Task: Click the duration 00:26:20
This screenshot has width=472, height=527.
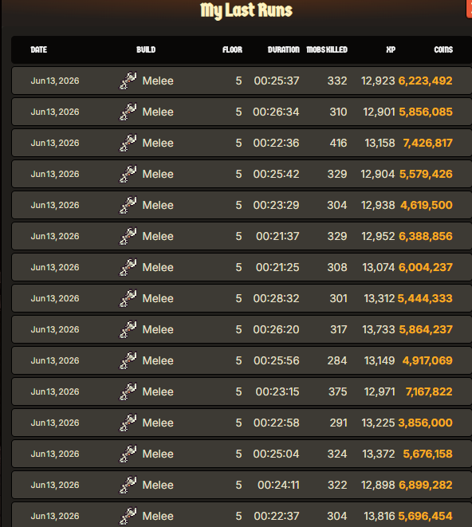Action: pos(276,329)
